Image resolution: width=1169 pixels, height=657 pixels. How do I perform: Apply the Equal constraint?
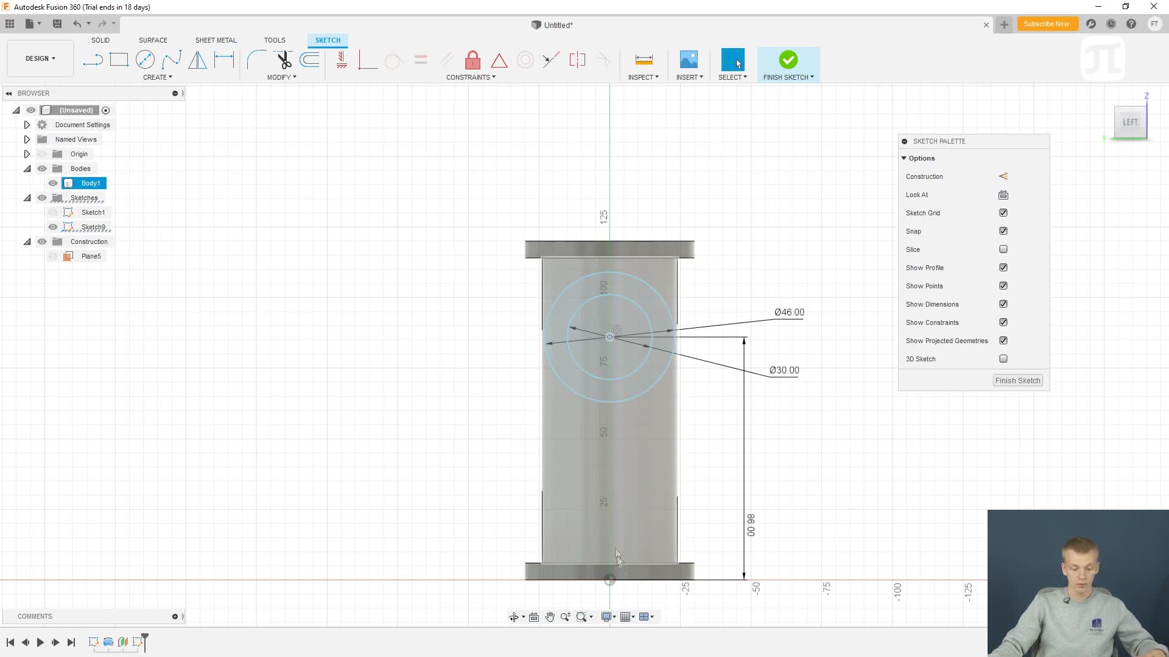click(x=420, y=60)
